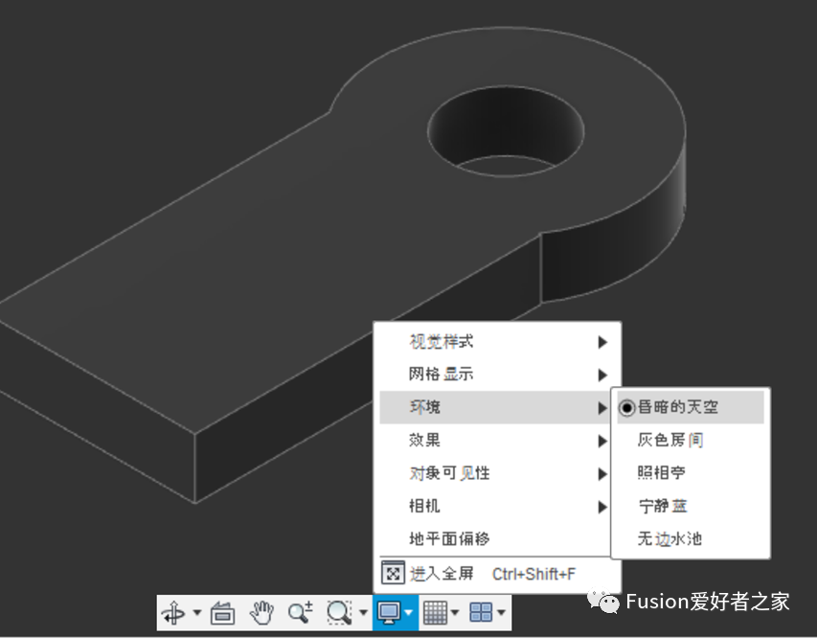Image resolution: width=817 pixels, height=638 pixels.
Task: Open the Orbit tool dropdown arrow
Action: click(x=197, y=612)
